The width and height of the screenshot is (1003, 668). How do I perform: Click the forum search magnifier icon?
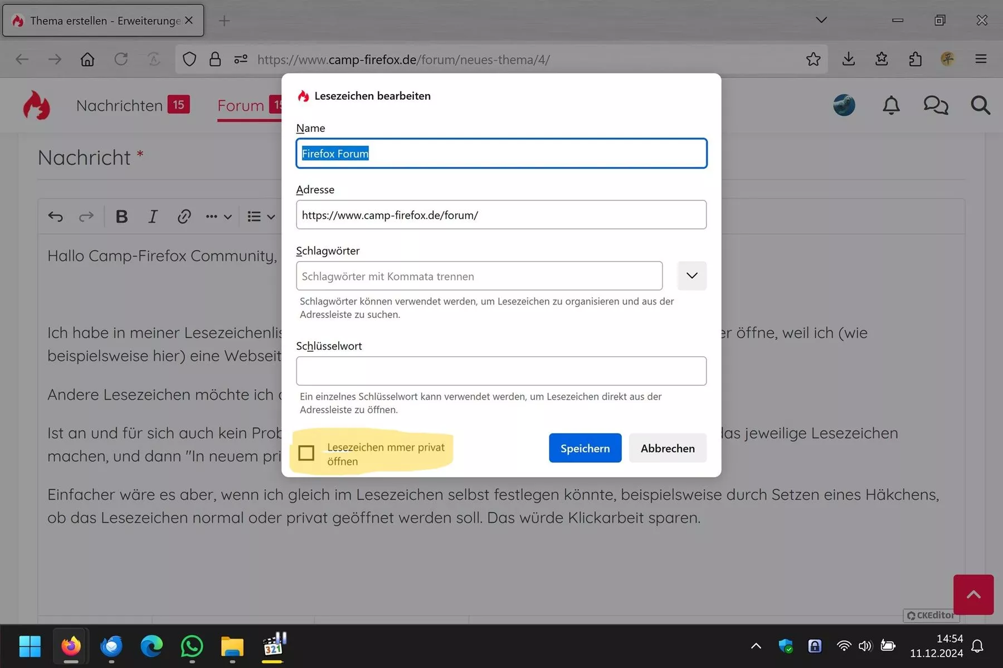point(980,105)
